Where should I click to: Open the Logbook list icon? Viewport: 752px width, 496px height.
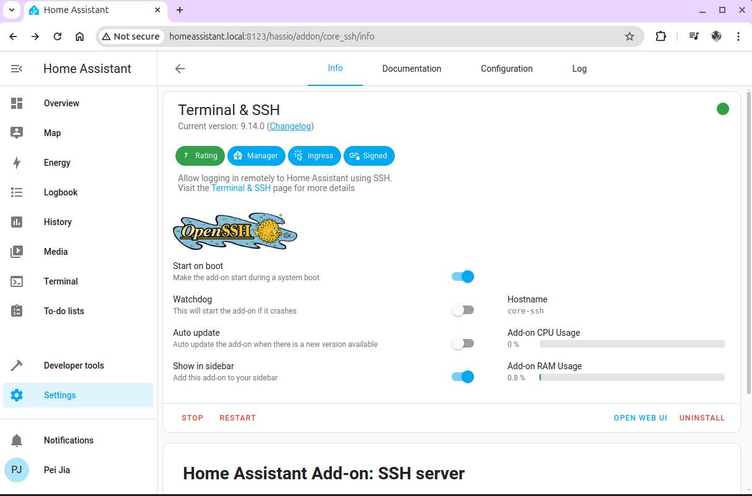pos(17,192)
